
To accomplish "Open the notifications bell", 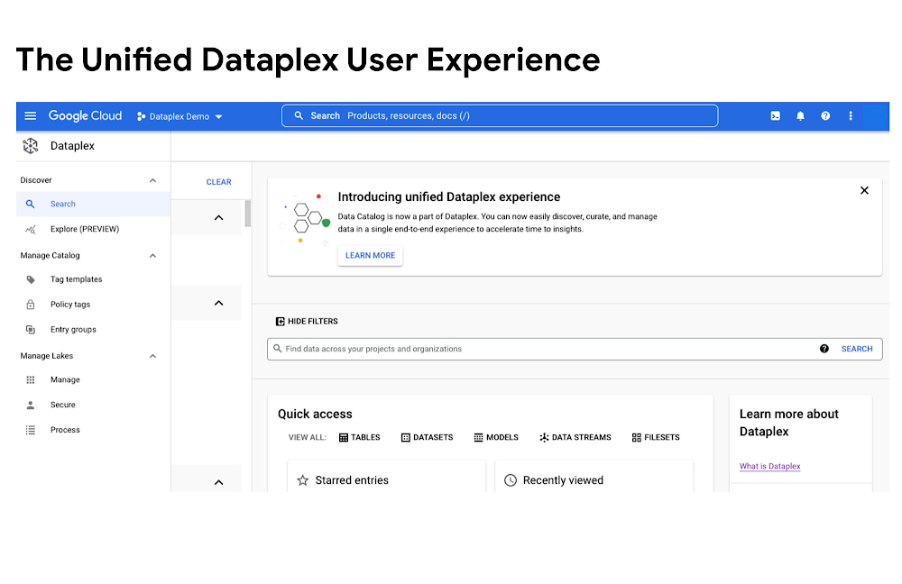I will pyautogui.click(x=800, y=116).
